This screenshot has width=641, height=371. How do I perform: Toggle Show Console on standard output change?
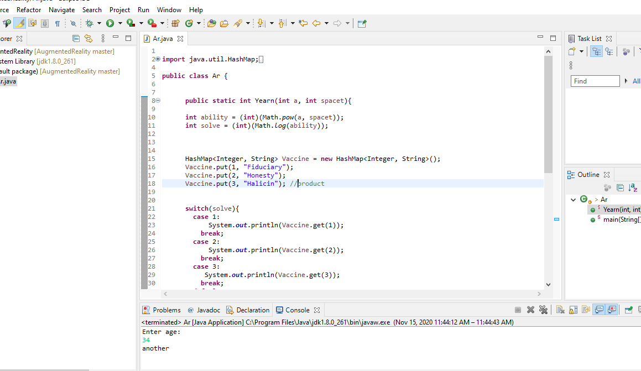(x=599, y=310)
